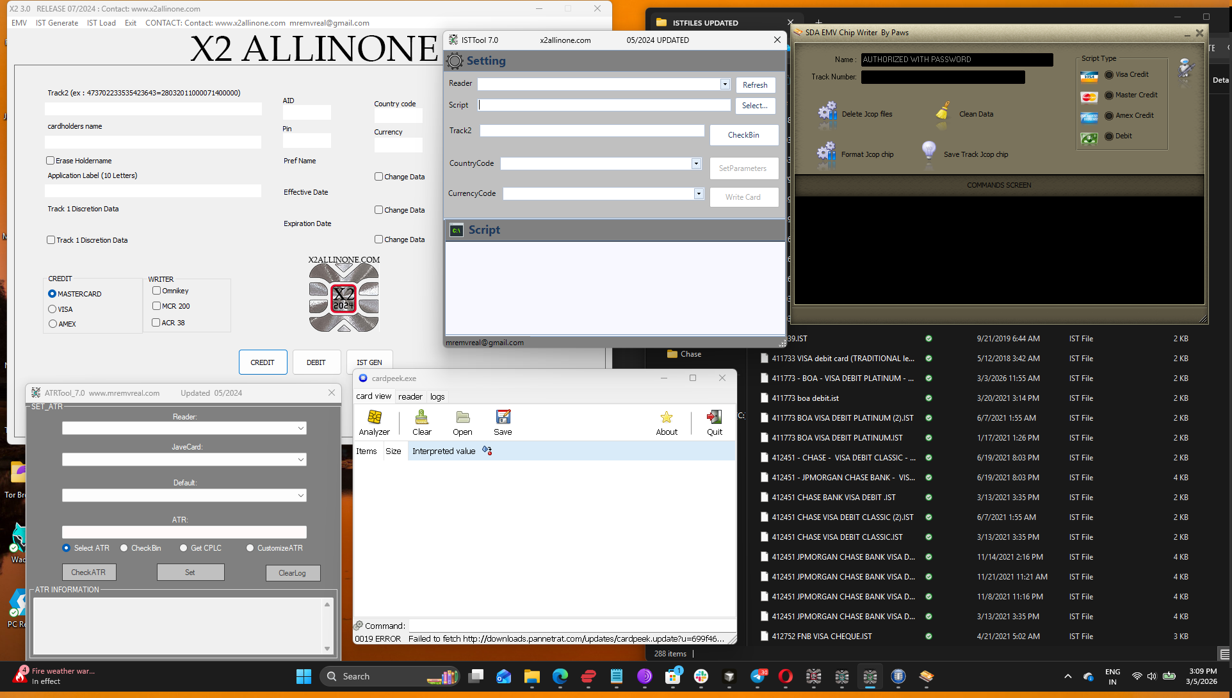Click the Visa card logo in Script Type

(x=1089, y=77)
